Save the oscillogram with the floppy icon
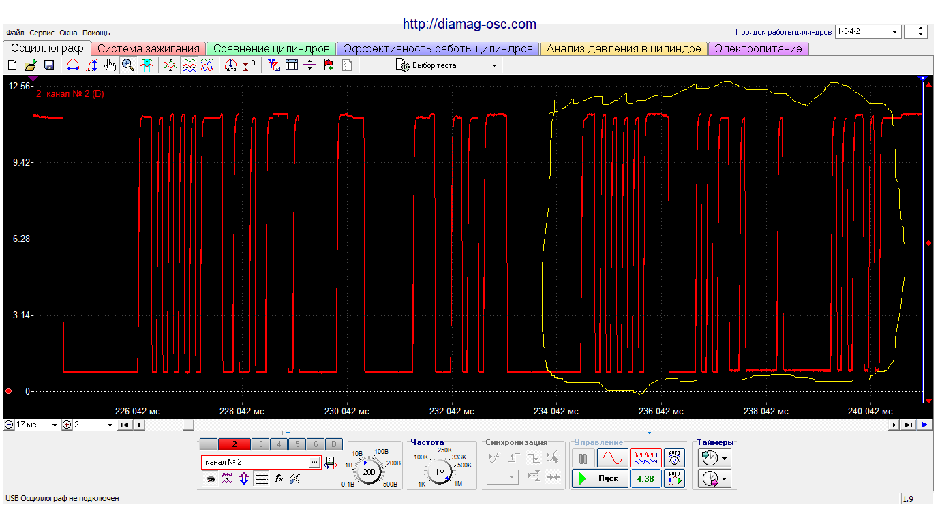This screenshot has width=942, height=507. (x=49, y=65)
